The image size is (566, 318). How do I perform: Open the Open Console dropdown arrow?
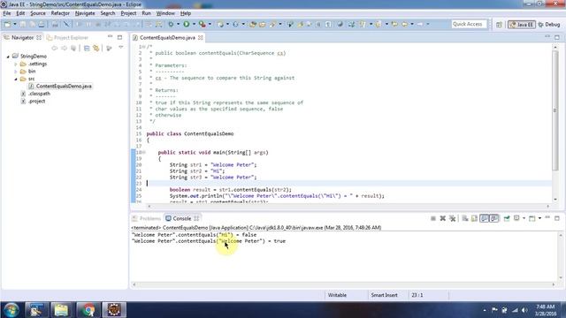click(x=539, y=218)
